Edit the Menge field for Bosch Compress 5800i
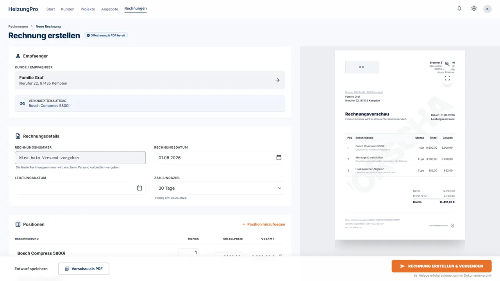This screenshot has width=500, height=281. [189, 253]
